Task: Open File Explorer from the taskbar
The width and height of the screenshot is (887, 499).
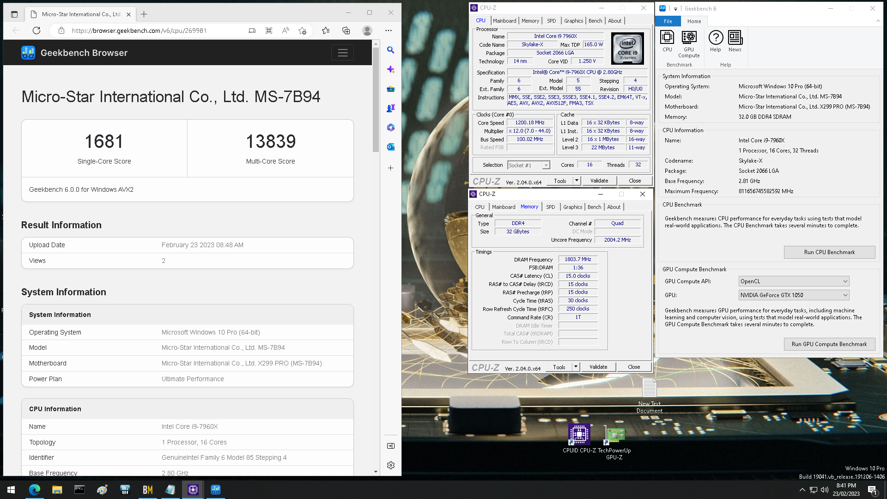Action: click(57, 490)
